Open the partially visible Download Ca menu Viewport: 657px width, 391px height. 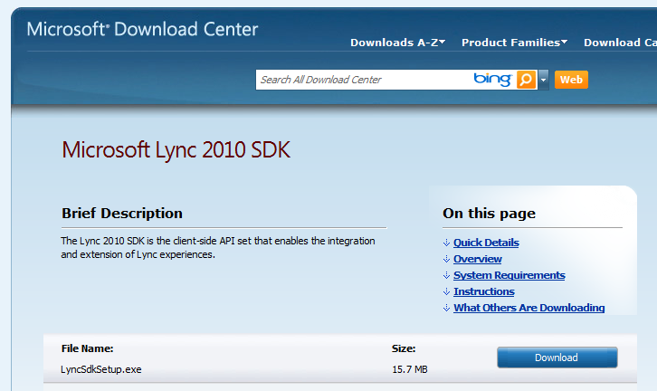[x=620, y=43]
